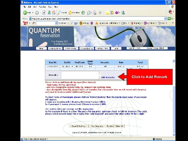This screenshot has width=188, height=141.
Task: Click the Submit Booking button
Action: pyautogui.click(x=79, y=126)
